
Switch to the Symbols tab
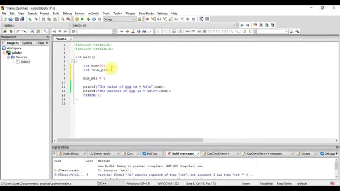point(27,43)
